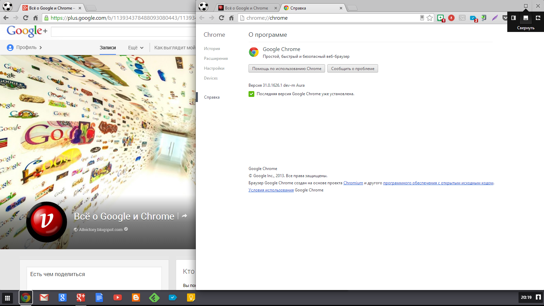Click the Свернуть minimize icon in the popup
The image size is (544, 306).
[526, 18]
